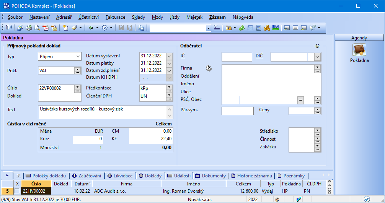Open the toolbar search combo box dropdown

tap(209, 28)
